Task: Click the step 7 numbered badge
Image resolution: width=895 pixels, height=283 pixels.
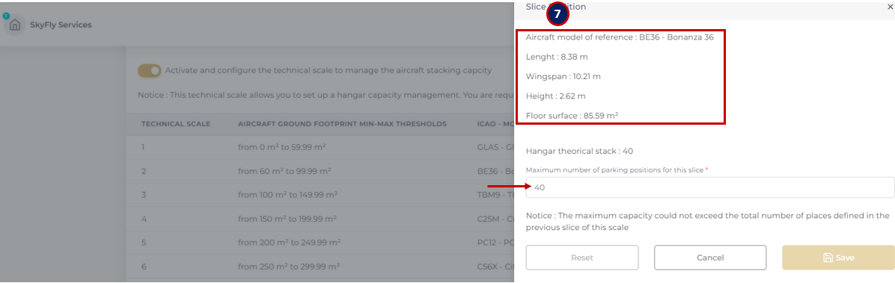Action: point(558,15)
